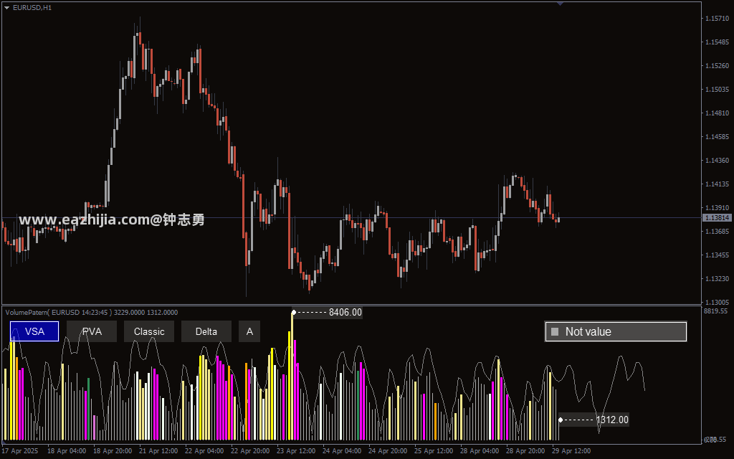Select the current price tag 1.13814
This screenshot has height=459, width=734.
click(x=717, y=218)
